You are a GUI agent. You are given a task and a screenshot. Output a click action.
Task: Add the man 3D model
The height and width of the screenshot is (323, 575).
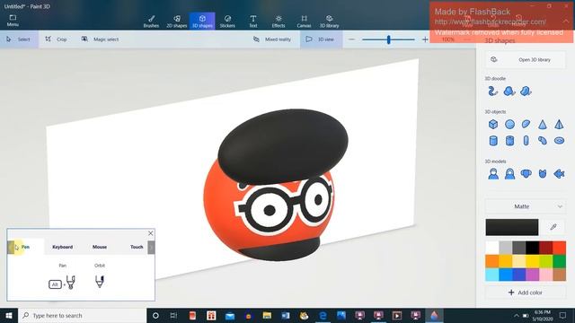(x=493, y=173)
